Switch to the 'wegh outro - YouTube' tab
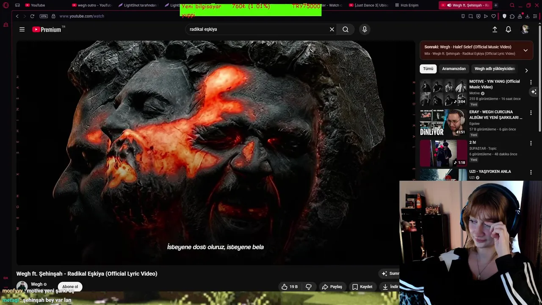 91,5
